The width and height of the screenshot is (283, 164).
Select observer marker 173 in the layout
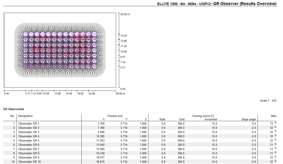pos(43,34)
